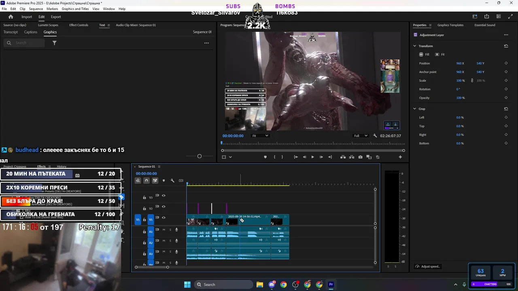Switch to the Lumetri Scopes tab
This screenshot has width=518, height=291.
tap(48, 25)
